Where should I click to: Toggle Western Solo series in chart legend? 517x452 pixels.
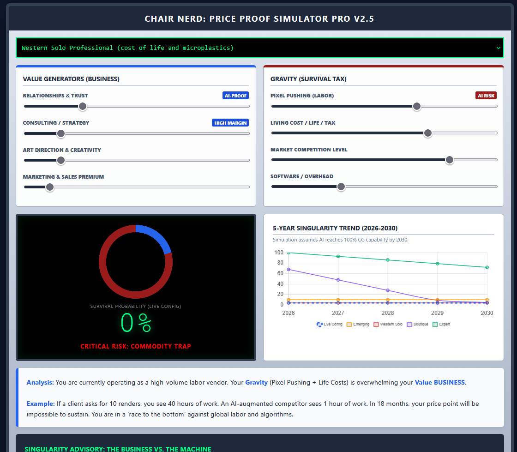click(388, 325)
